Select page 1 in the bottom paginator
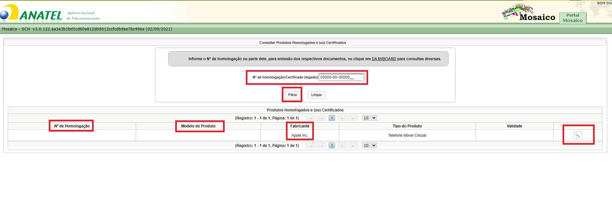 tap(332, 146)
